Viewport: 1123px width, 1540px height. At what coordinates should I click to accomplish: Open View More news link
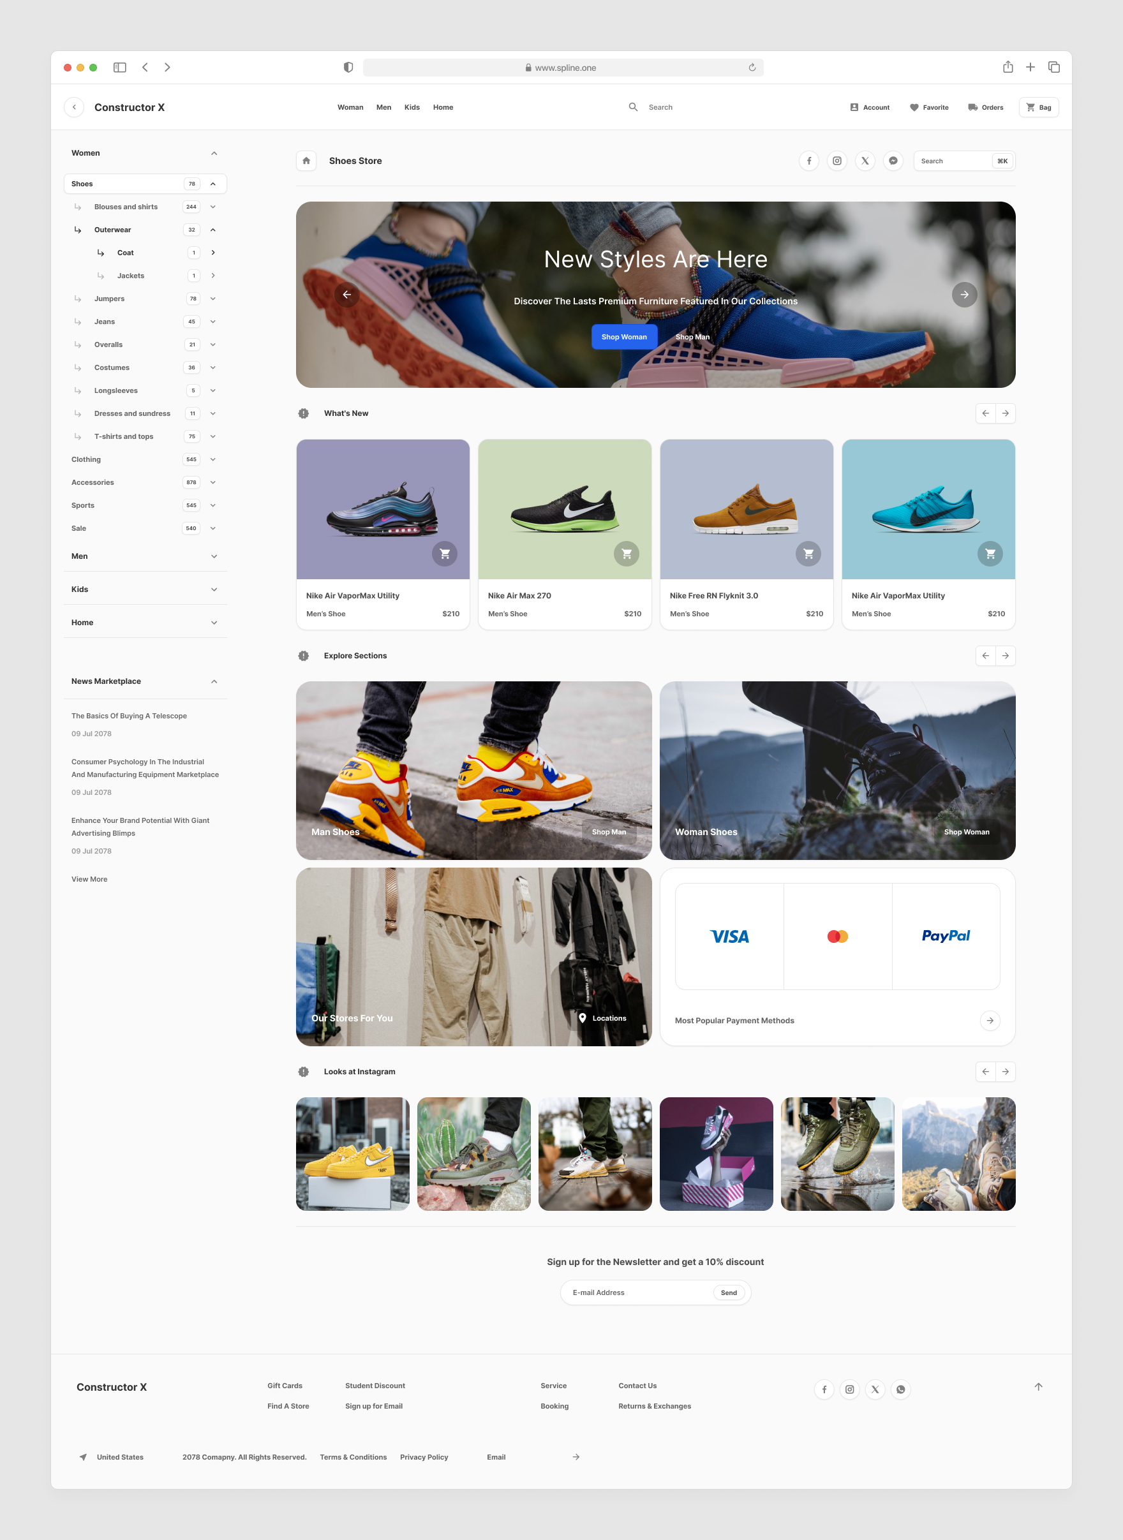coord(89,880)
